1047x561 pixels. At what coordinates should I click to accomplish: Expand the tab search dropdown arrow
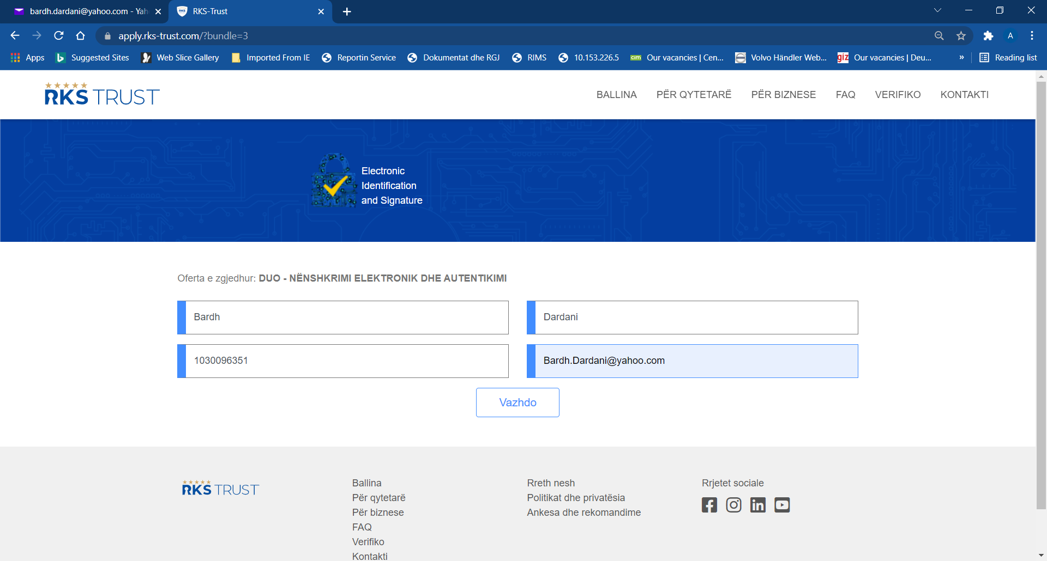(x=938, y=10)
